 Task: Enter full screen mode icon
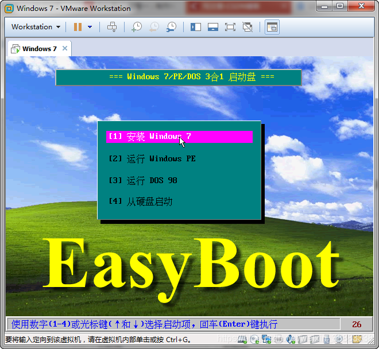coord(230,27)
